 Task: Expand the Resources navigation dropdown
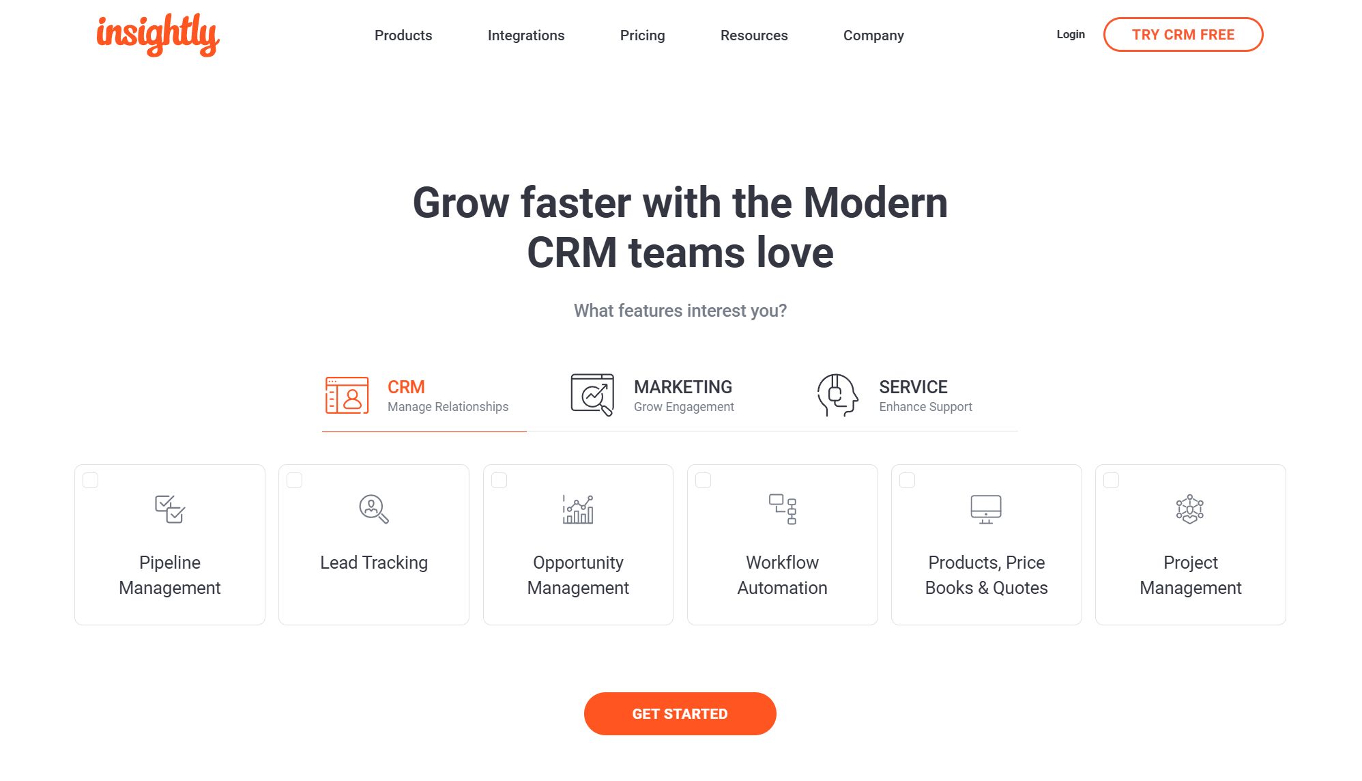tap(754, 35)
